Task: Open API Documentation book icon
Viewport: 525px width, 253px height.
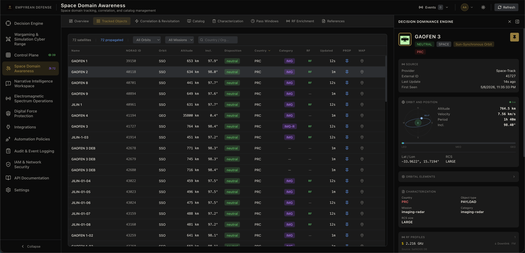Action: [x=8, y=178]
